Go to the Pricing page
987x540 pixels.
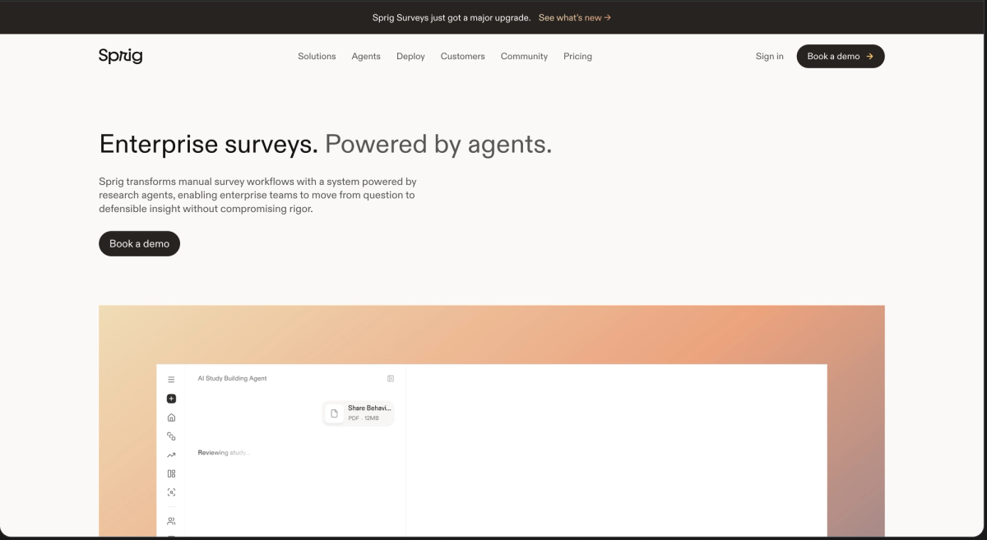577,57
